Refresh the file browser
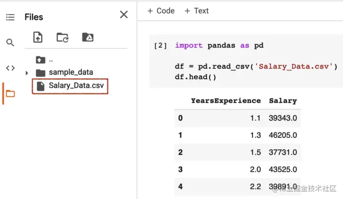343x199 pixels. [x=62, y=37]
